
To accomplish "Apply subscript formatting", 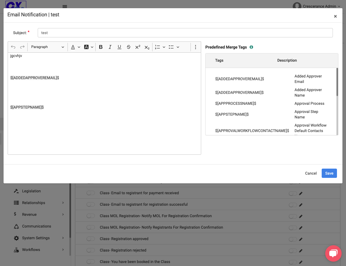I will tap(147, 47).
